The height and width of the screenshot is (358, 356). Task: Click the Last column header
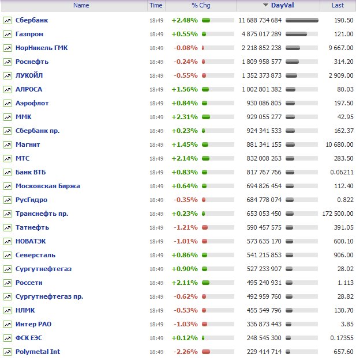[x=338, y=5]
